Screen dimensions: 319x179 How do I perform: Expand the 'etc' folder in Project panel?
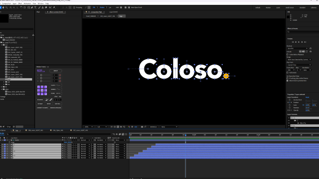pos(4,84)
